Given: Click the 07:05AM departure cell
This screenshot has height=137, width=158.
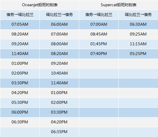Looking at the screenshot, I should [20, 25].
